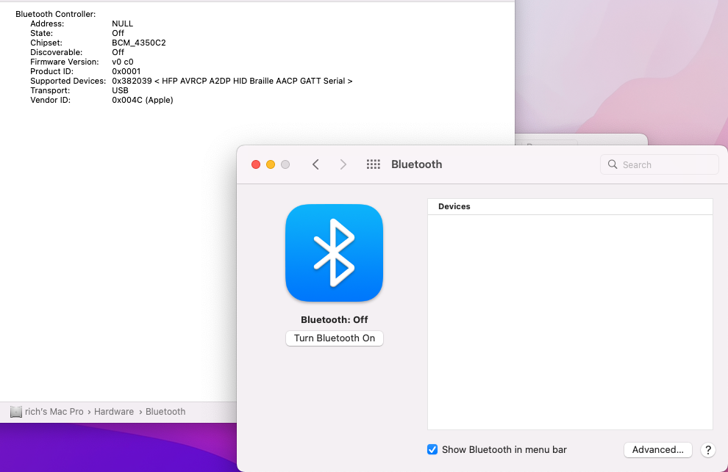Screen dimensions: 728x472
Task: Select the Vendor ID value 0x004C (Apple)
Action: 143,100
